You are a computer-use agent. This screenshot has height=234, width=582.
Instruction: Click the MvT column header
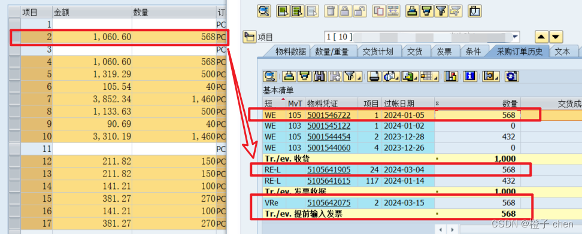(x=295, y=104)
